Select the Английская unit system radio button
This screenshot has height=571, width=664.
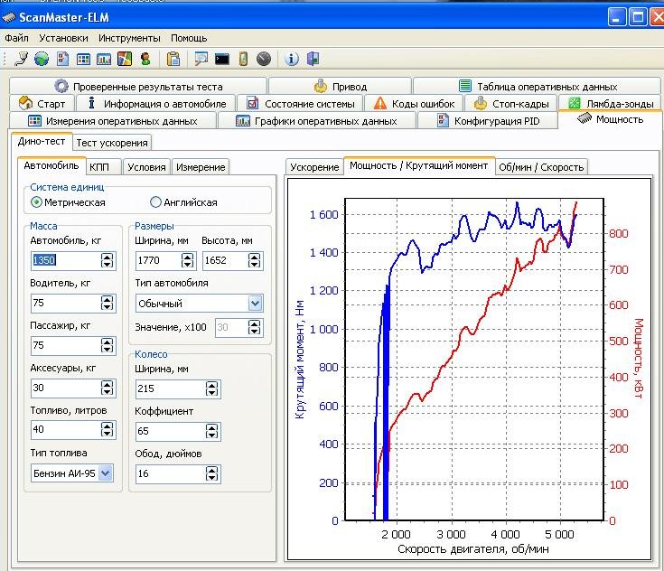(156, 202)
